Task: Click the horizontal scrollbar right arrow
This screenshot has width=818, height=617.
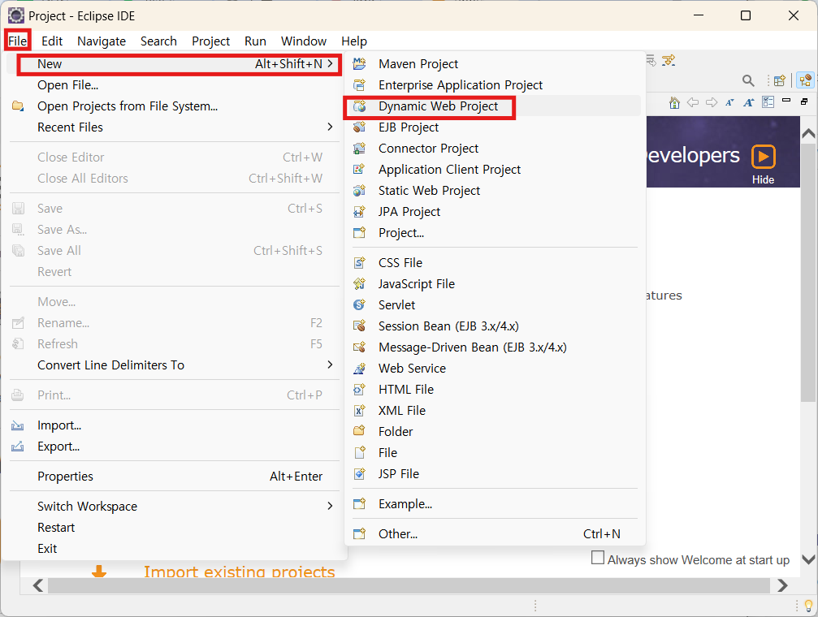Action: (782, 585)
